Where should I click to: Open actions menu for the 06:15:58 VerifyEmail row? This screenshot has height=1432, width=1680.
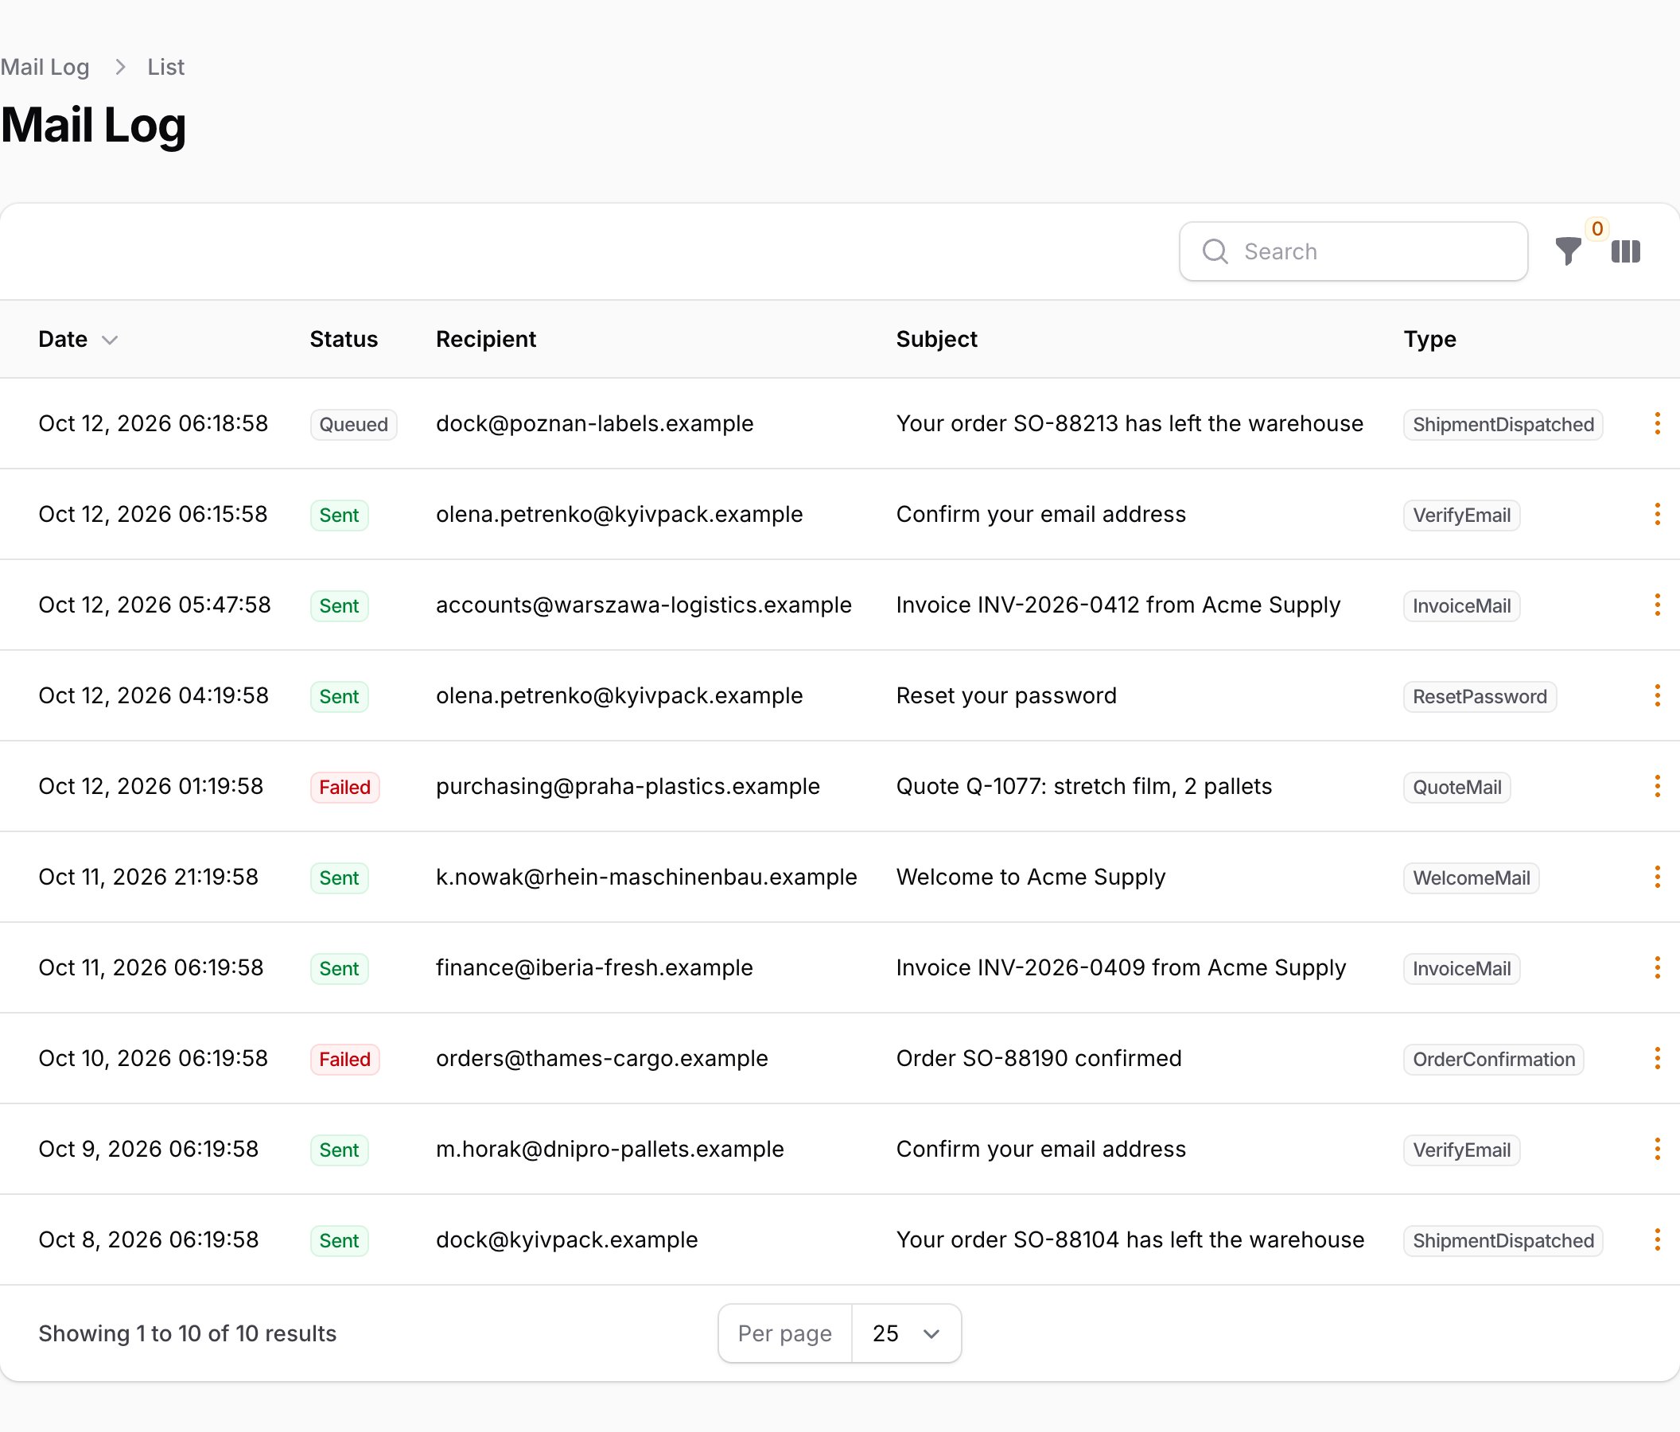pos(1656,514)
